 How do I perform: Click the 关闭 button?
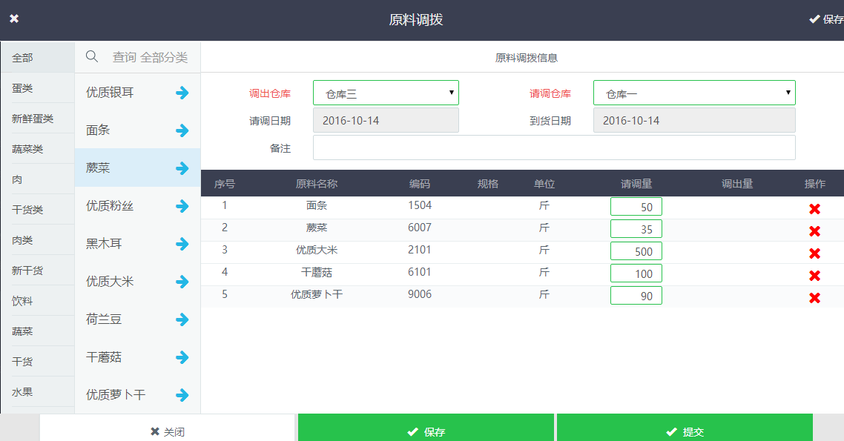[x=167, y=431]
